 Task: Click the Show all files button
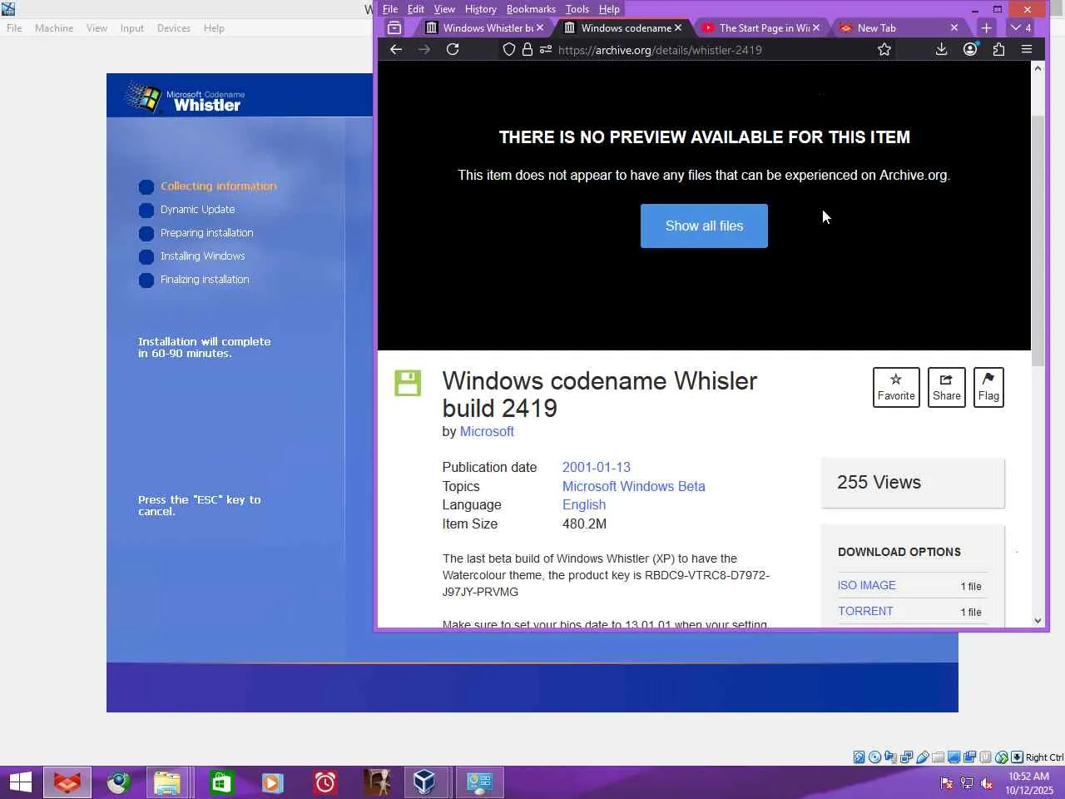tap(704, 226)
